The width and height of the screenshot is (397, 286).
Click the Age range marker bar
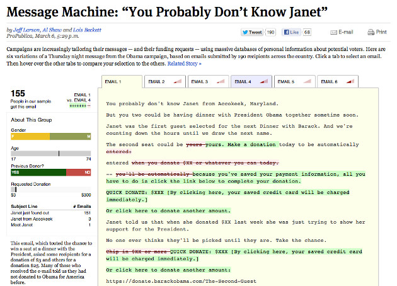[51, 153]
